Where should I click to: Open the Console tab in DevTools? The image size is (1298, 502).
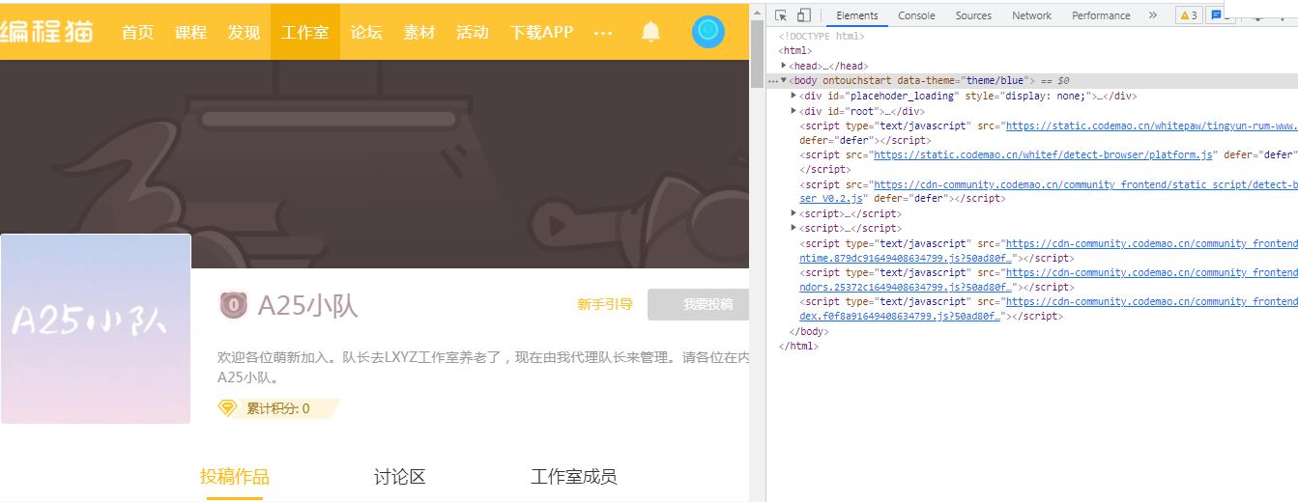click(916, 15)
